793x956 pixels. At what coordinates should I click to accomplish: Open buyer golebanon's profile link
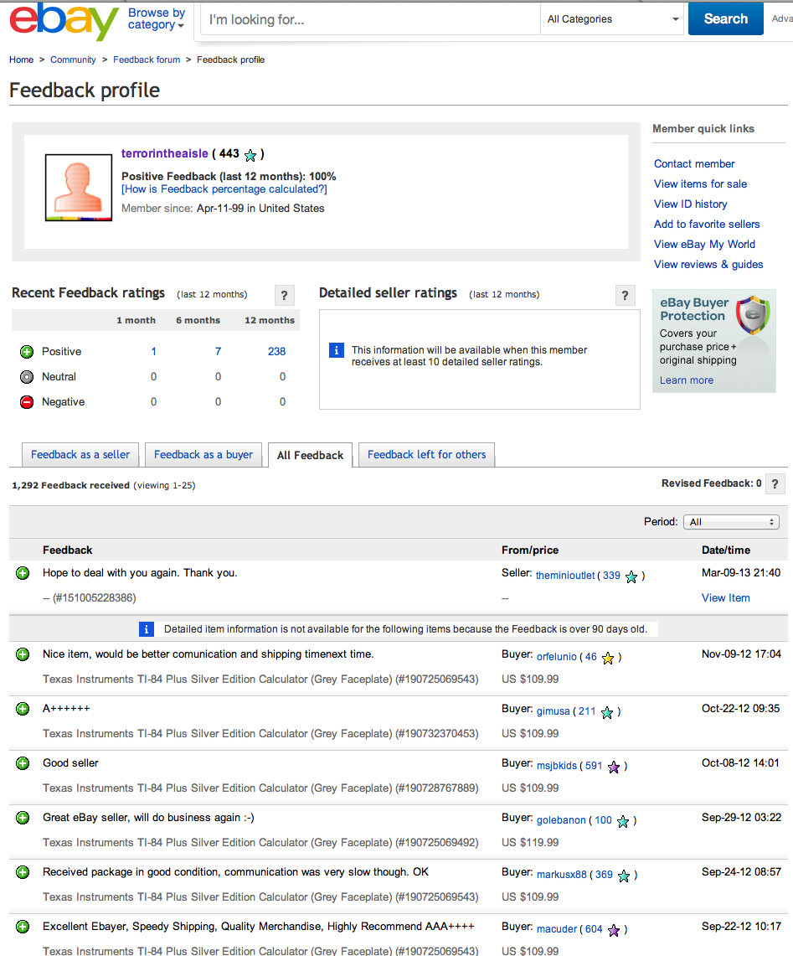pos(561,820)
